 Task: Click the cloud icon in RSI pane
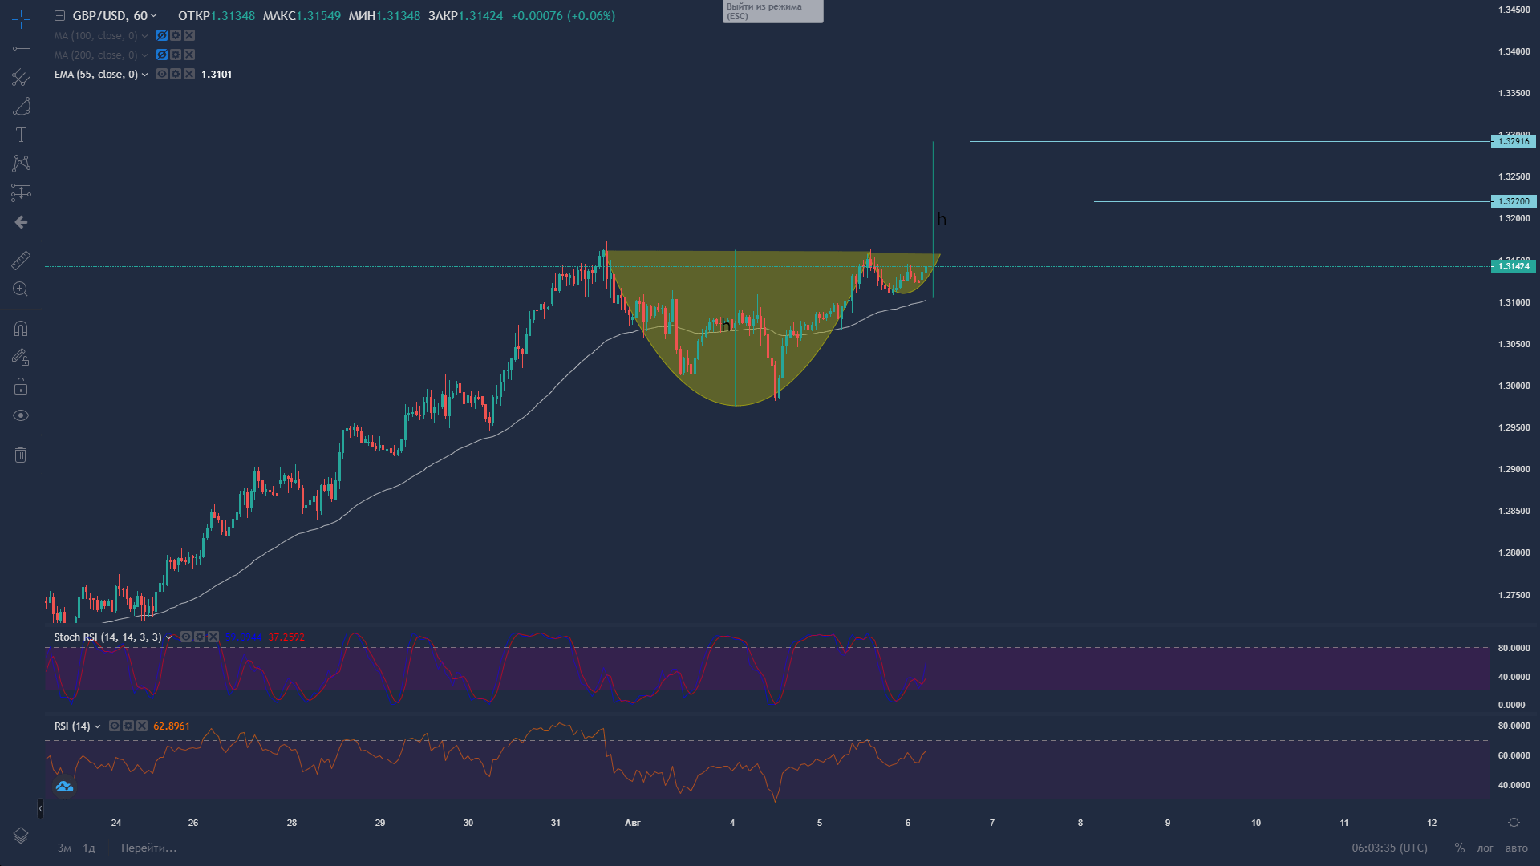(x=64, y=787)
